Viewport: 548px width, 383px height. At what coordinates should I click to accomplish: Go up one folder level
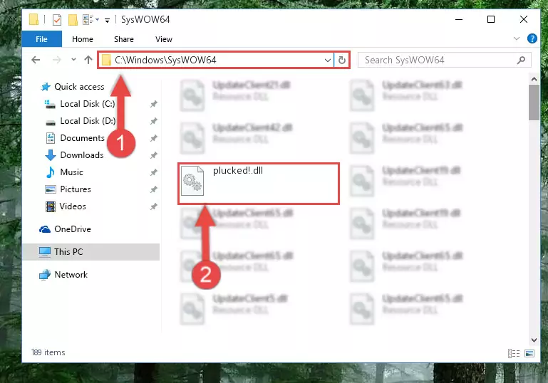pyautogui.click(x=88, y=60)
